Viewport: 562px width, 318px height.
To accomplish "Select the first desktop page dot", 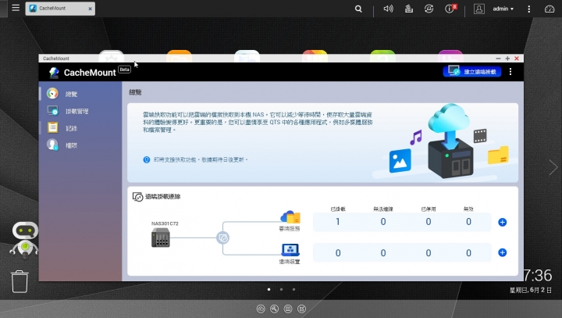I will coord(269,289).
